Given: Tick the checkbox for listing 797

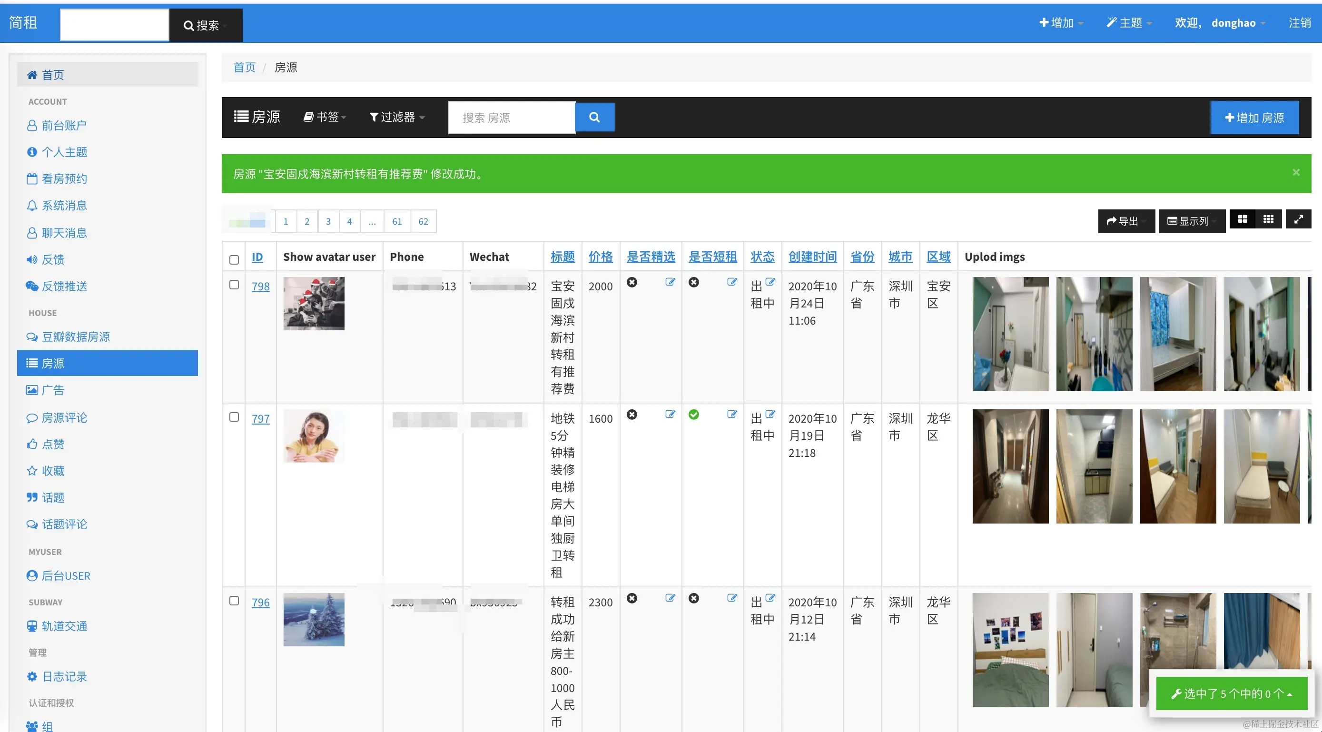Looking at the screenshot, I should point(234,417).
